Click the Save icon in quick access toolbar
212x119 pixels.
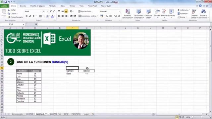[x=6, y=2]
